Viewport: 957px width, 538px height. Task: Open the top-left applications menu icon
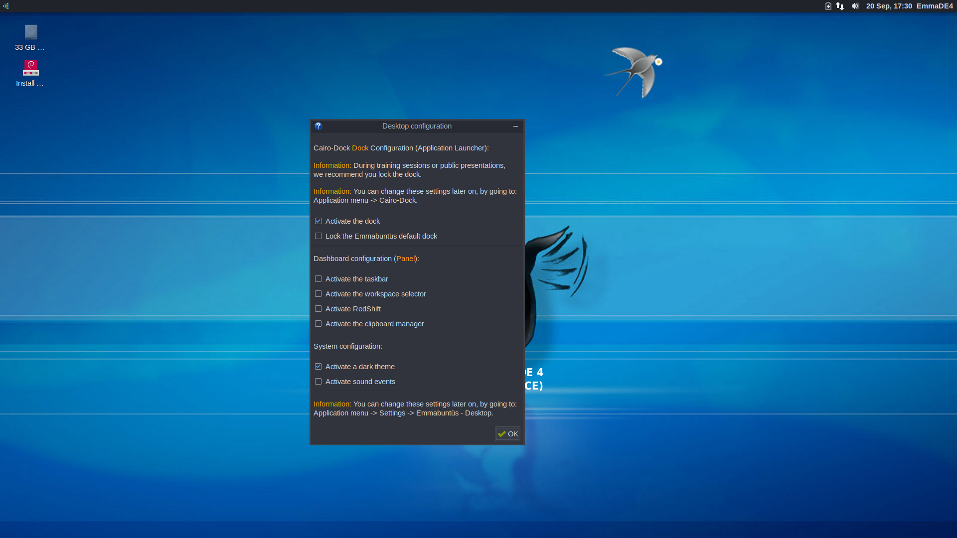point(5,6)
